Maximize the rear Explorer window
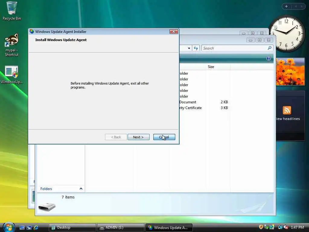The height and width of the screenshot is (232, 309). [253, 33]
